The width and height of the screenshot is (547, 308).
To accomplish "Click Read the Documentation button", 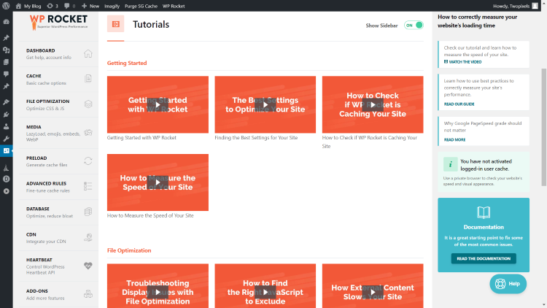I will [484, 258].
